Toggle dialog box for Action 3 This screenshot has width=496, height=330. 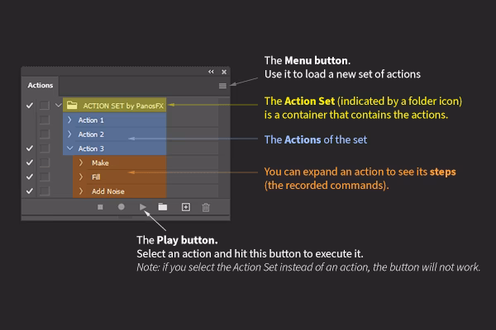tap(45, 148)
